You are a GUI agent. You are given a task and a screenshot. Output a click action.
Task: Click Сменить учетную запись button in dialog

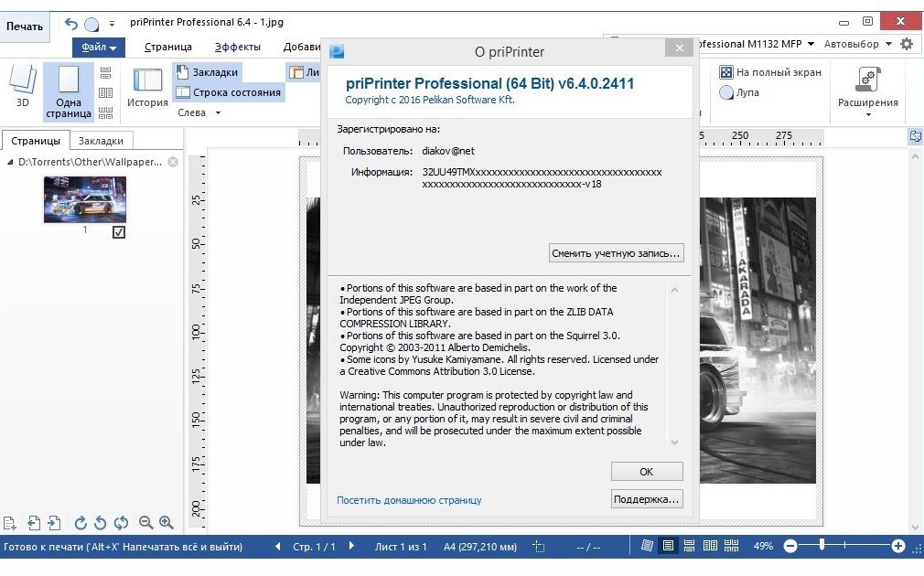616,253
